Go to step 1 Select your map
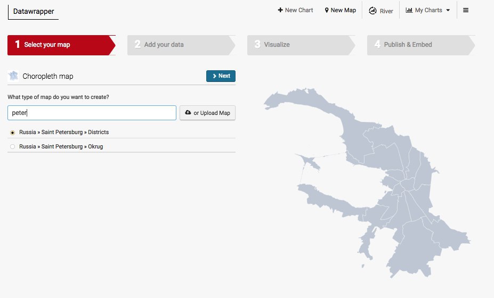This screenshot has height=298, width=494. (61, 45)
